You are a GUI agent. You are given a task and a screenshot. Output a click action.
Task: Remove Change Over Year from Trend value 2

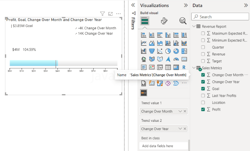(x=185, y=129)
